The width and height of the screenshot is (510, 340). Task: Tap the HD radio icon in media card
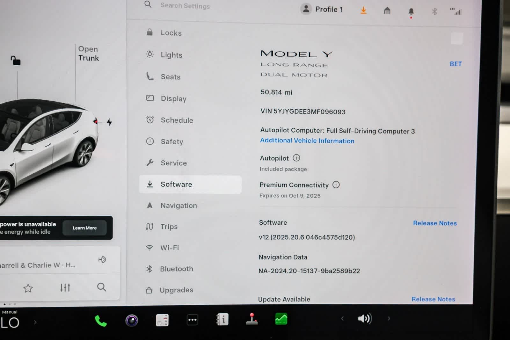pyautogui.click(x=102, y=259)
